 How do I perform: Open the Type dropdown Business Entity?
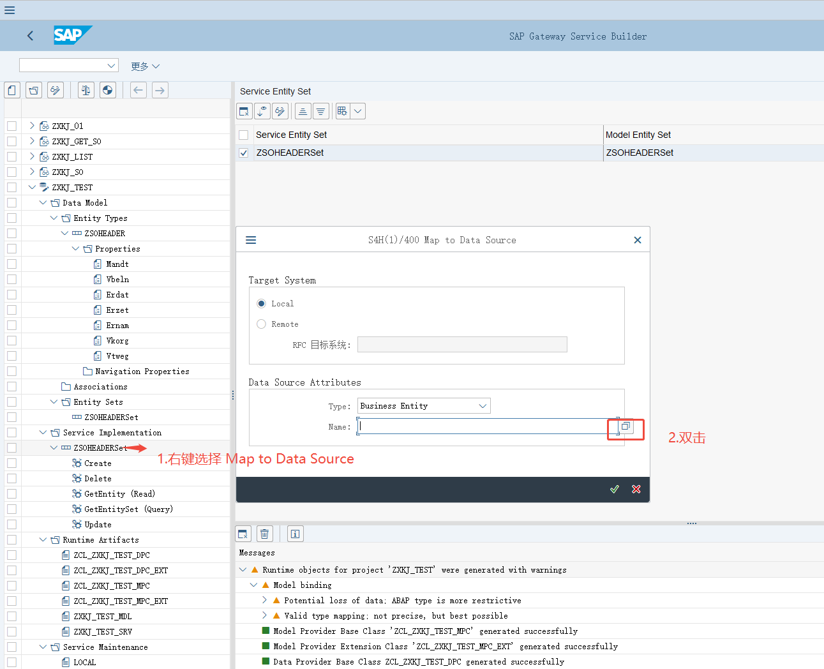(x=424, y=406)
